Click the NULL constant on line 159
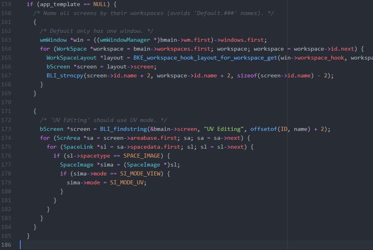 coord(100,4)
